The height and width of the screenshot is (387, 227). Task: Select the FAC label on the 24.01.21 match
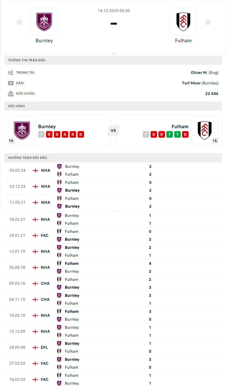click(x=44, y=235)
